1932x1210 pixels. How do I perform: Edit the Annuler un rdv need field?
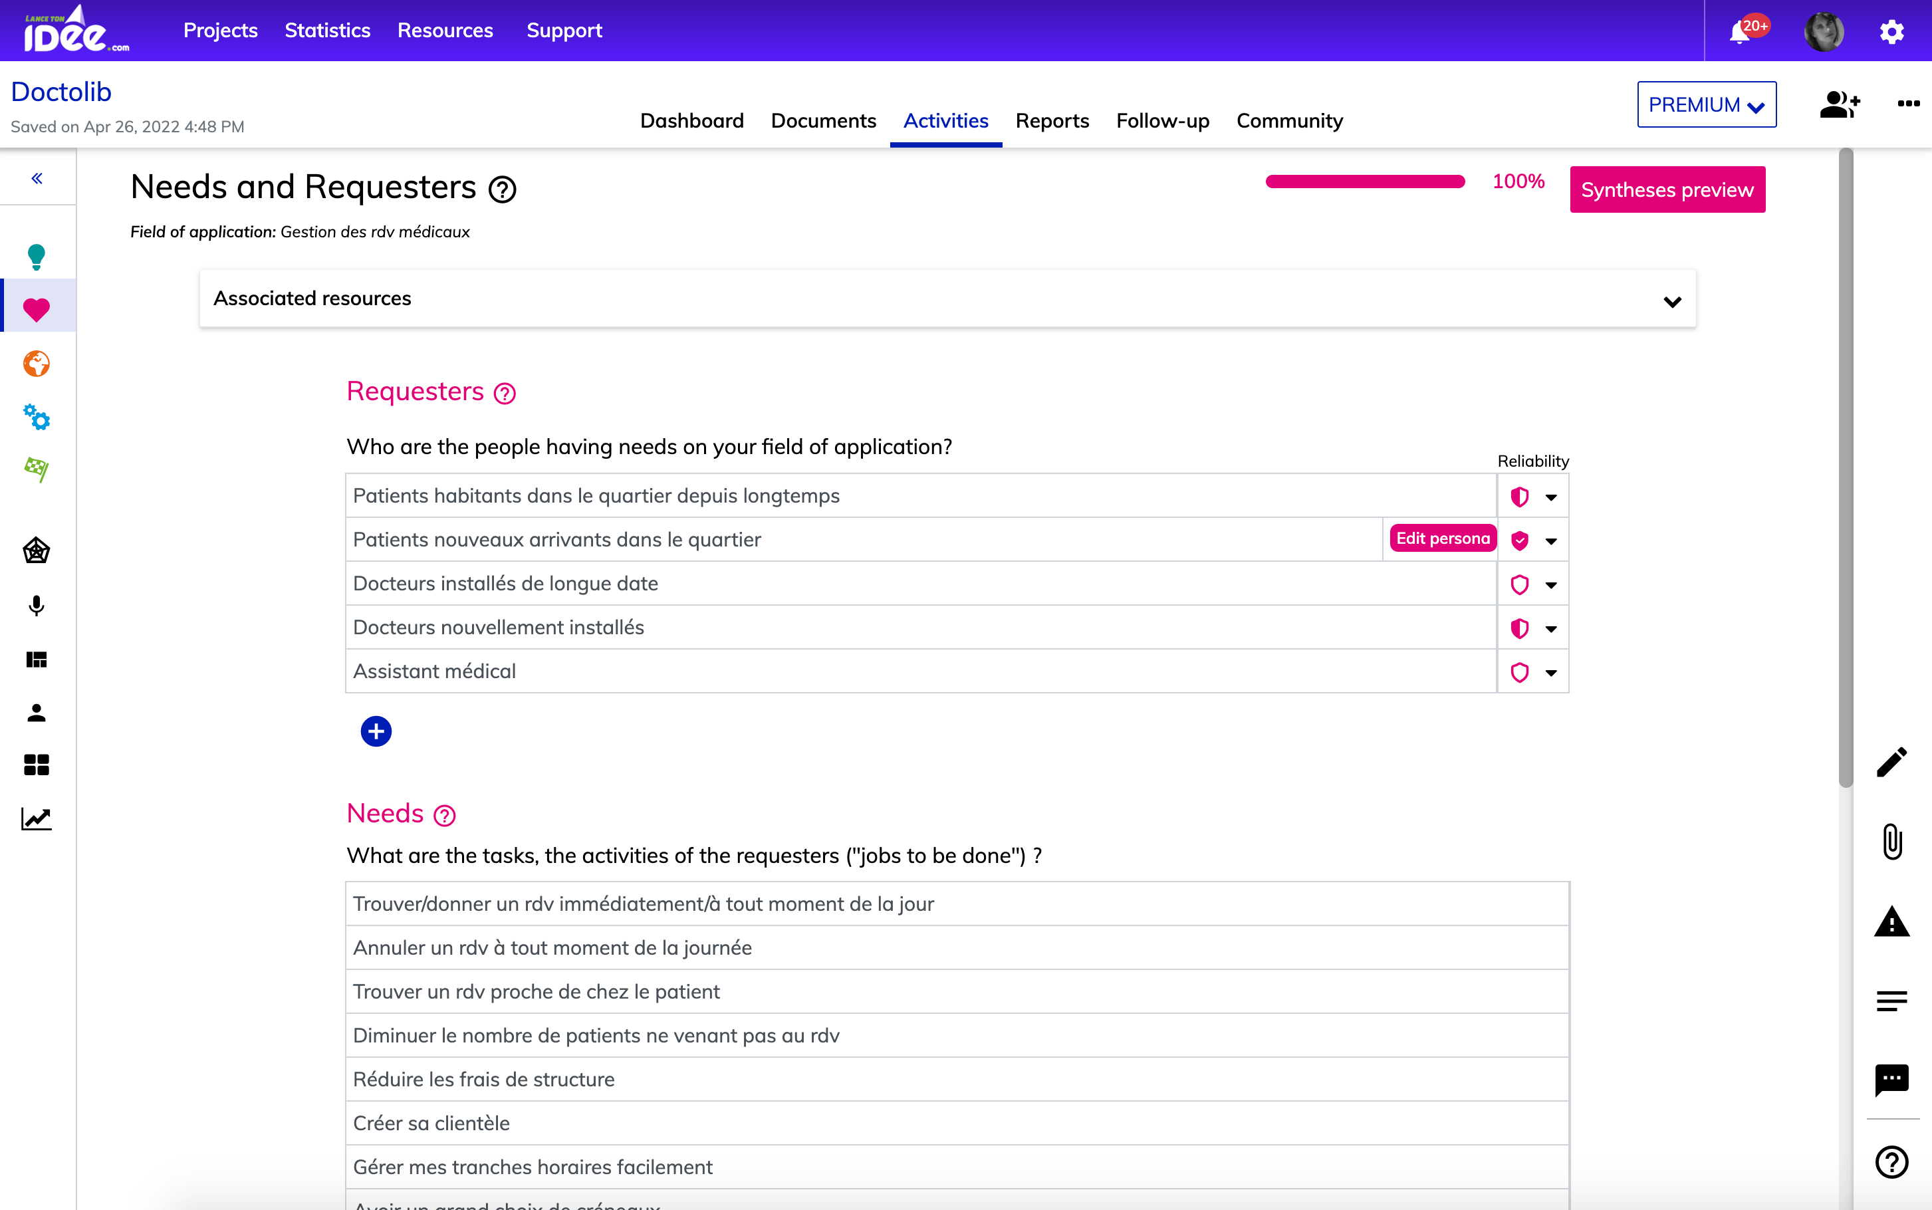pyautogui.click(x=957, y=948)
